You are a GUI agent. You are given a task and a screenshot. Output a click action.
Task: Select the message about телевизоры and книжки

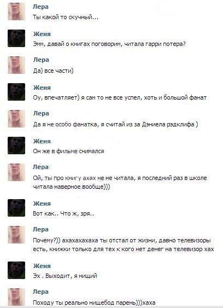click(124, 245)
